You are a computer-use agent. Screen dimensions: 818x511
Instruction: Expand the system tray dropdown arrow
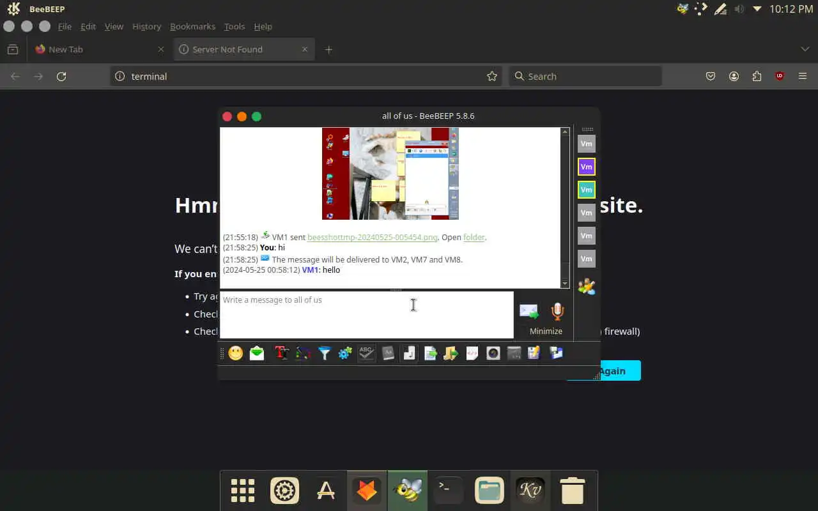[x=757, y=9]
